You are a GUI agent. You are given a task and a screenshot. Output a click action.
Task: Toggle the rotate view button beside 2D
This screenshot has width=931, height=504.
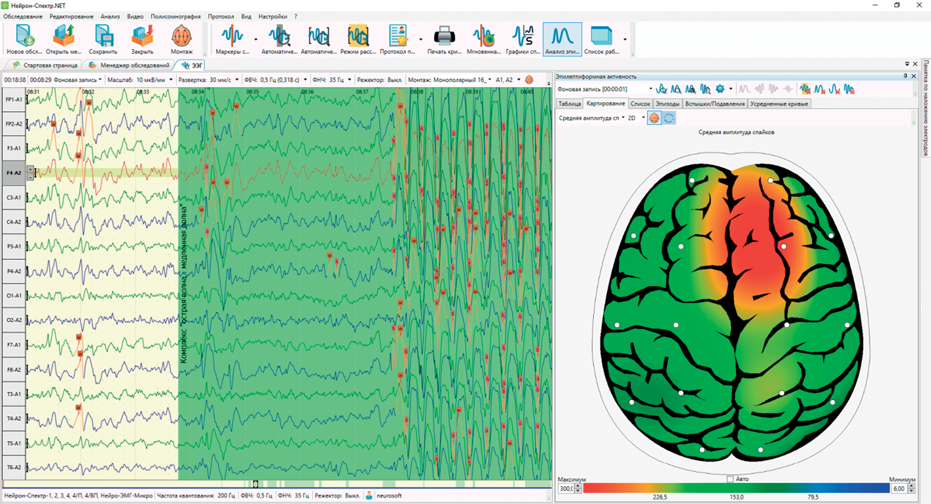click(x=669, y=118)
